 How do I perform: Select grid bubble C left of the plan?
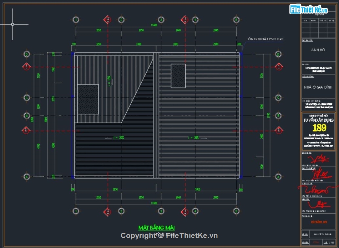pos(27,98)
